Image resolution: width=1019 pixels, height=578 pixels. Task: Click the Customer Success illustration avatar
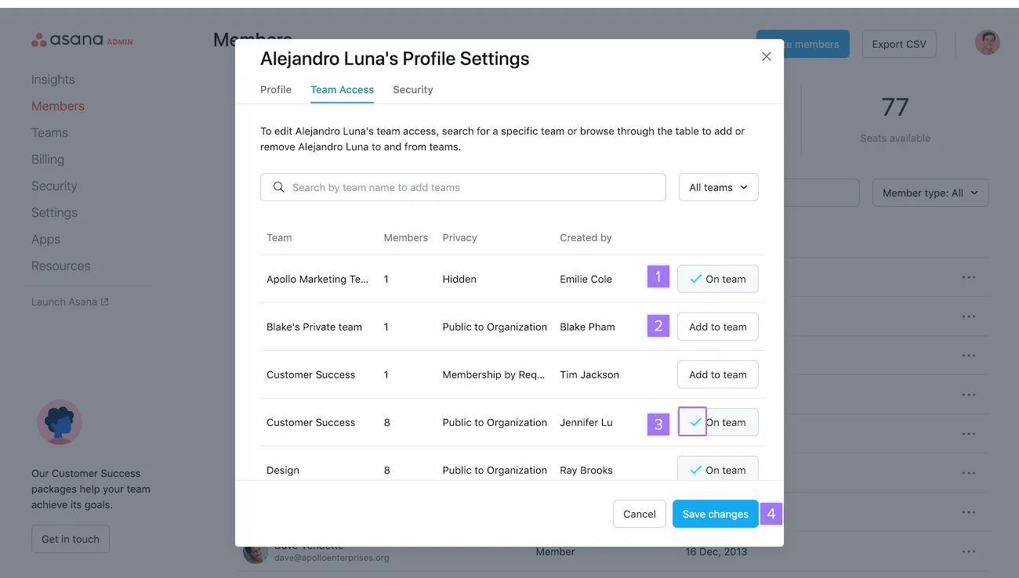tap(60, 423)
